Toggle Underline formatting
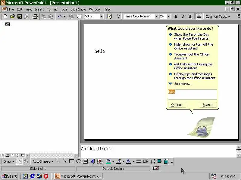This screenshot has width=241, height=180. coord(190,16)
